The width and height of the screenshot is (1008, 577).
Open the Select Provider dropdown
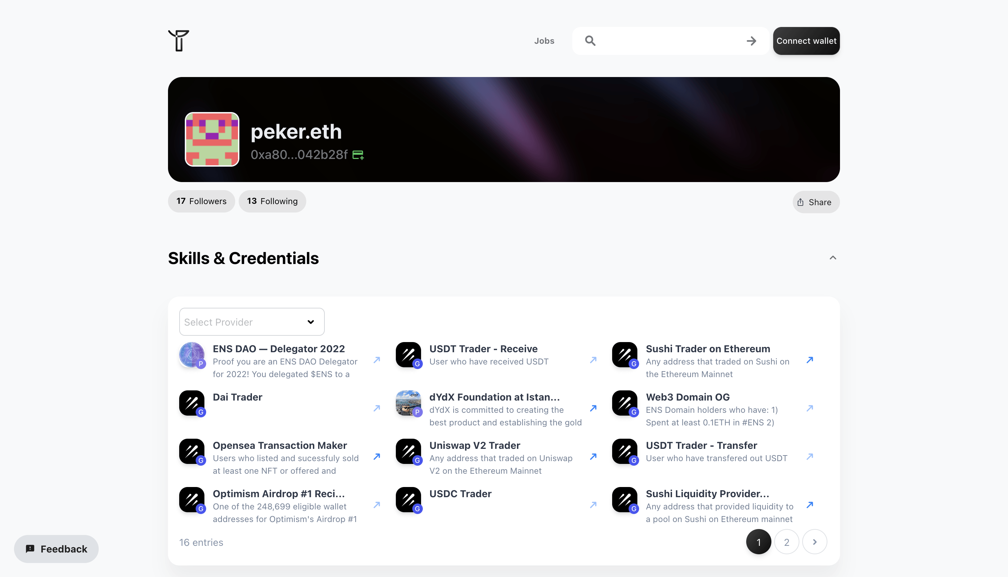[x=252, y=322]
